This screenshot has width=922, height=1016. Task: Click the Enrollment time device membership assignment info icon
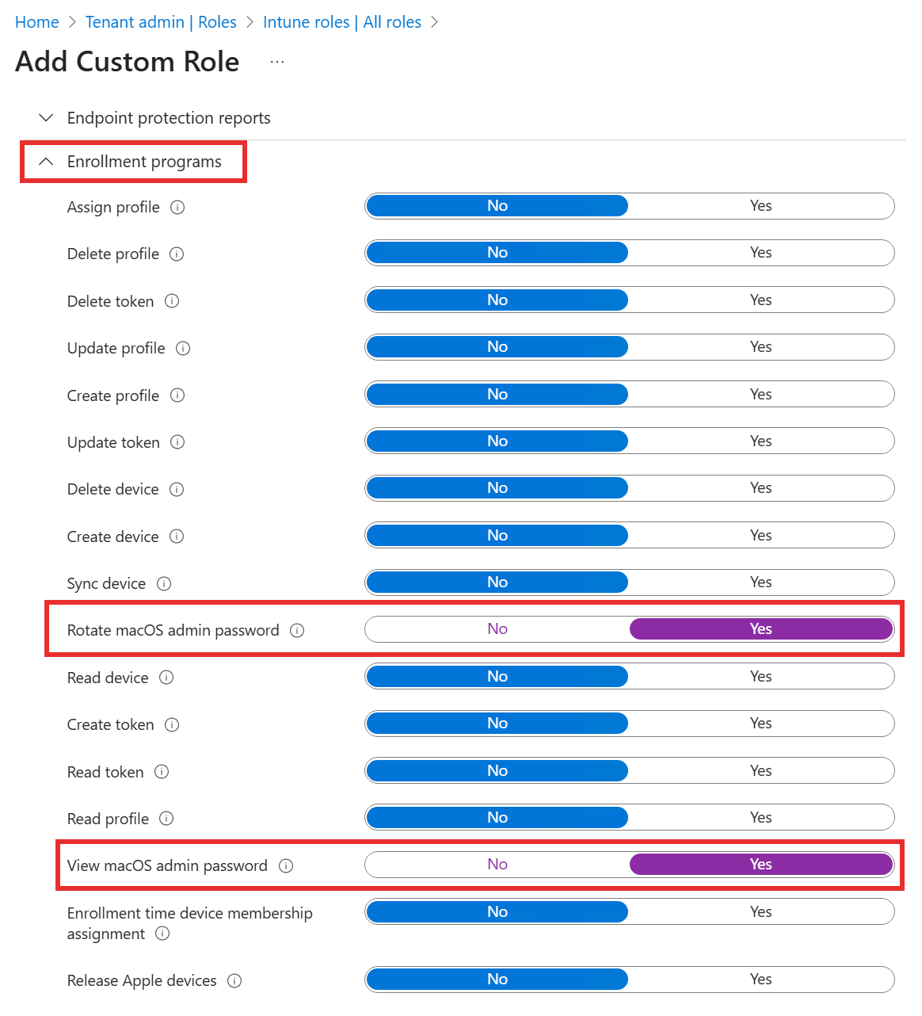162,934
